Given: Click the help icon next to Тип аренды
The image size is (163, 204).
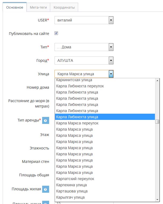Looking at the screenshot, I should [x=46, y=120].
